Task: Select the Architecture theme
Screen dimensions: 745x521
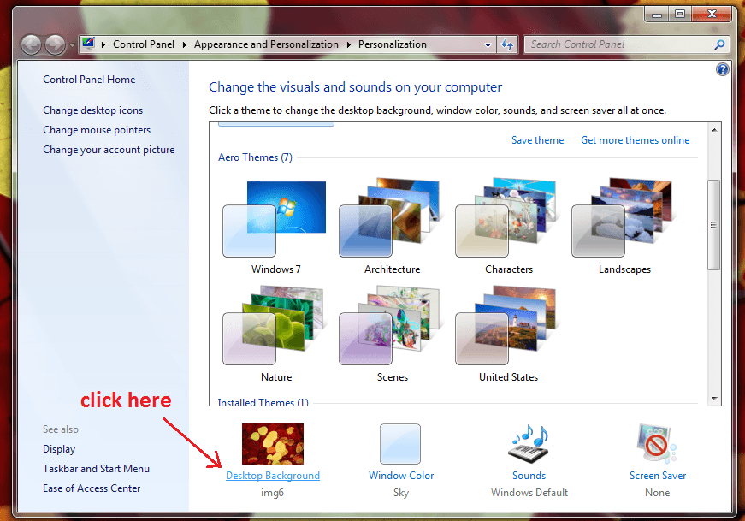Action: (391, 227)
